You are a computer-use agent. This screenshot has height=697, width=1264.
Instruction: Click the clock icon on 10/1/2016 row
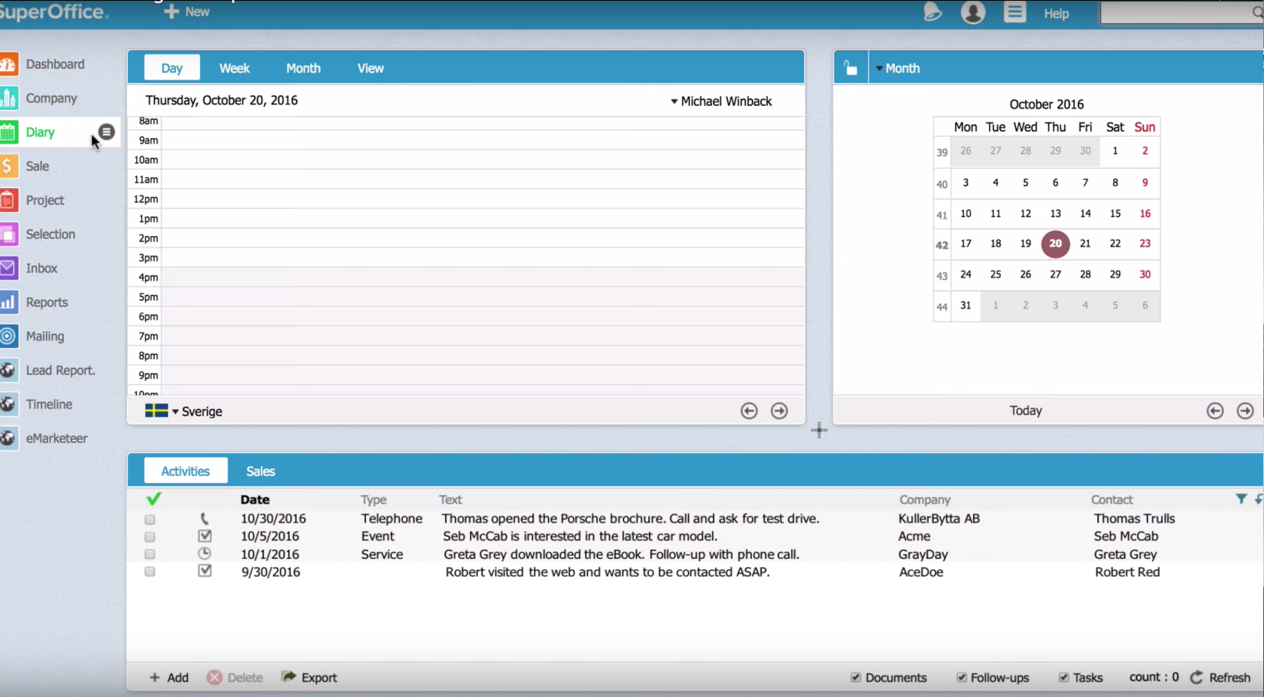pos(205,553)
